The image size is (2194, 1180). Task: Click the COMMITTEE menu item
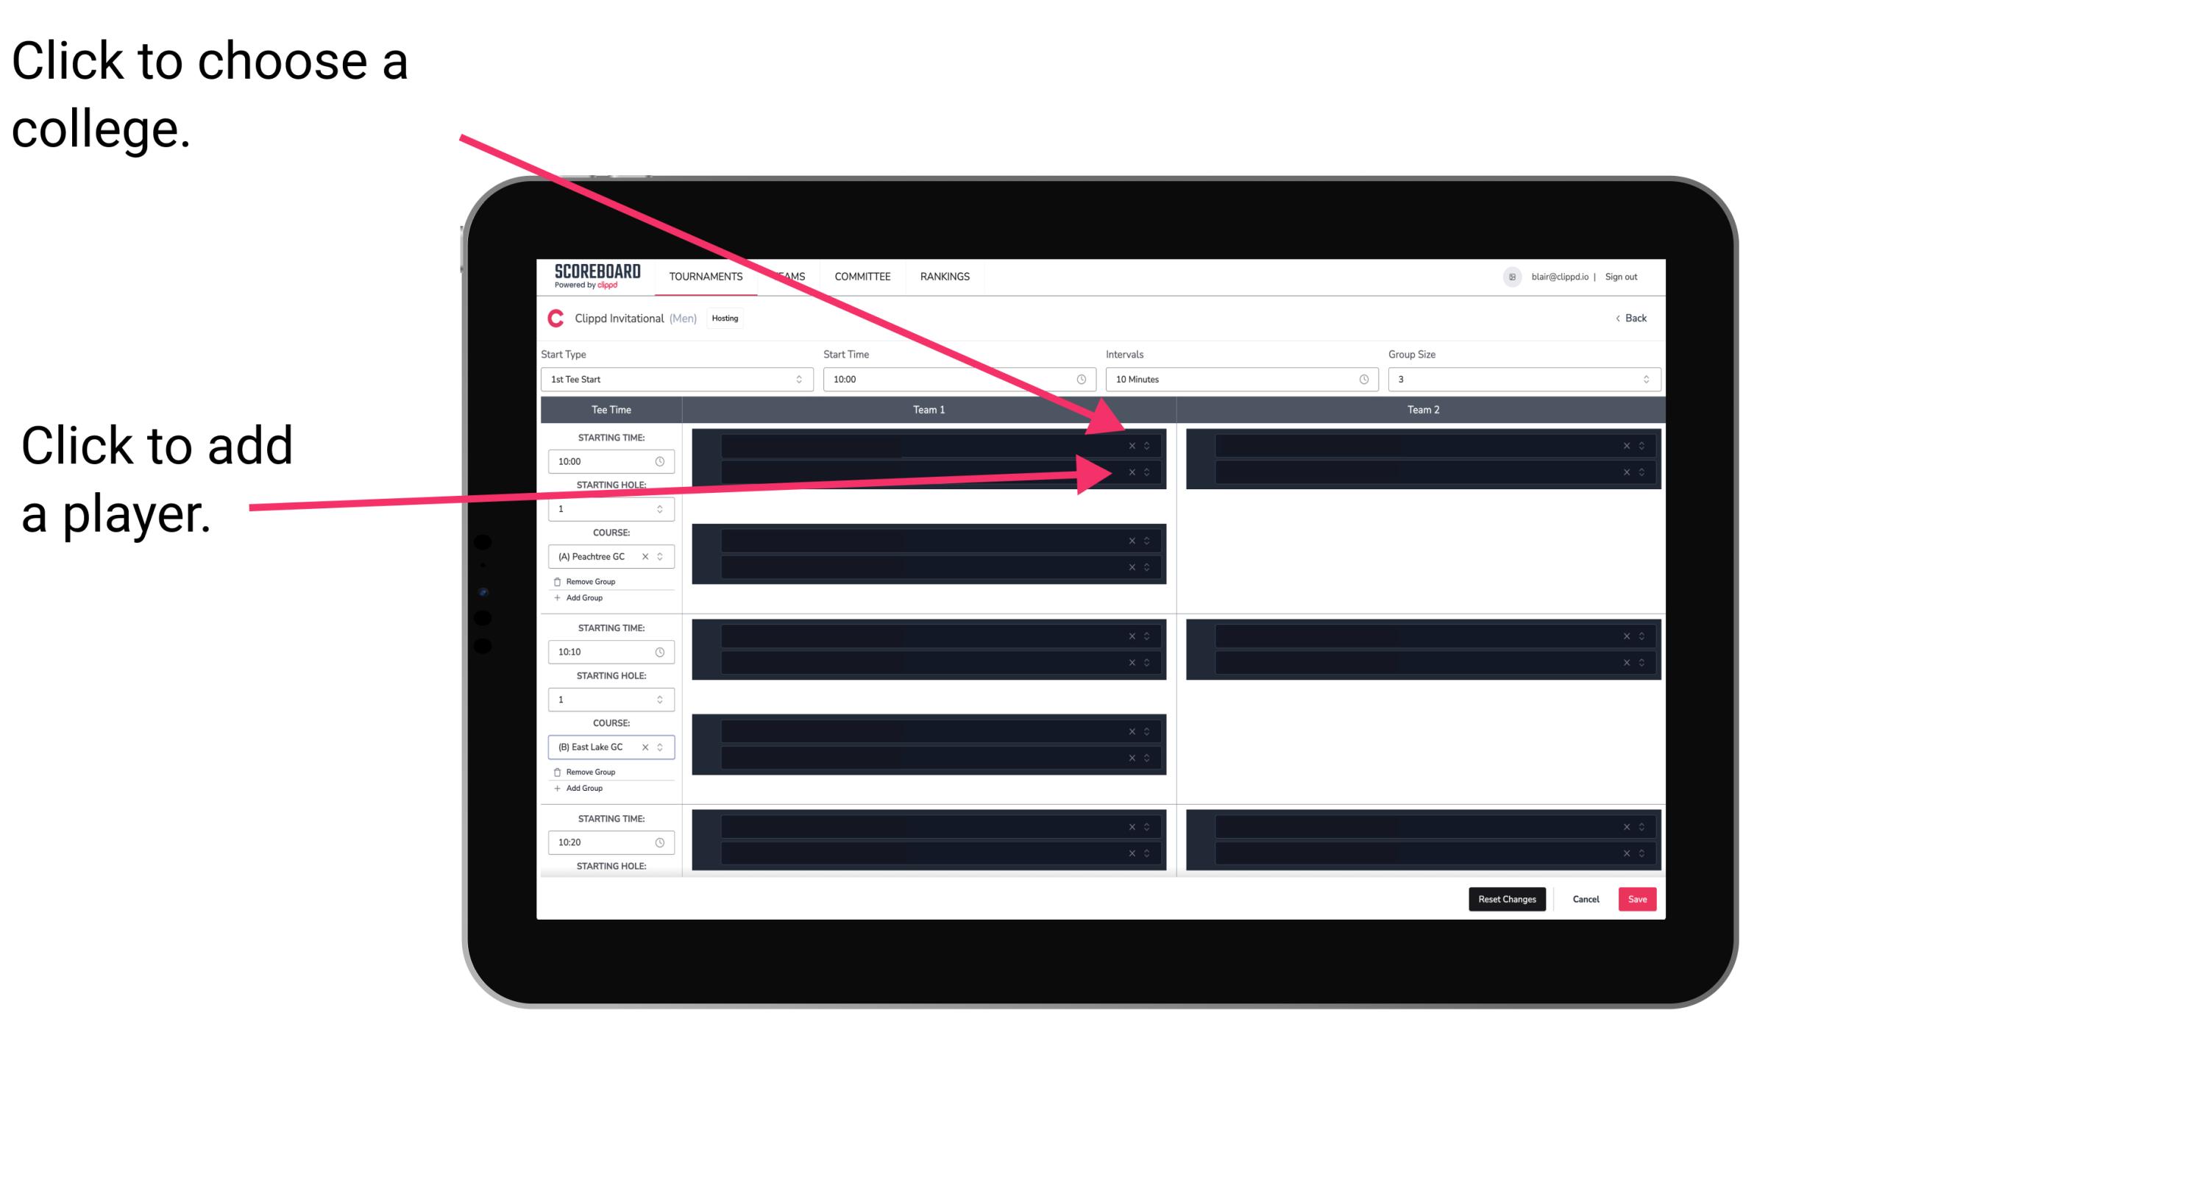coord(862,276)
